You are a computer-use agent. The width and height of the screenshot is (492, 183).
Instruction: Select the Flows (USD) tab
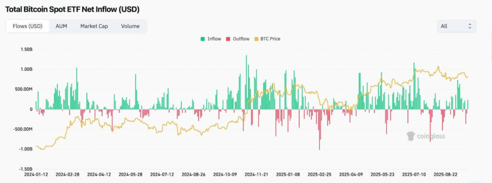pyautogui.click(x=27, y=26)
